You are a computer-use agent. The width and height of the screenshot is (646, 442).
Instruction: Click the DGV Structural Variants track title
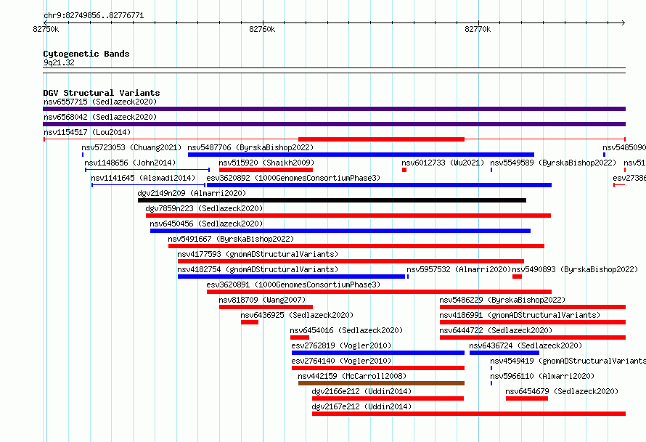pyautogui.click(x=102, y=93)
